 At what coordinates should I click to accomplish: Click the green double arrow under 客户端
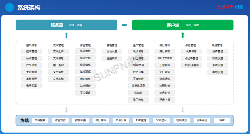click(183, 36)
